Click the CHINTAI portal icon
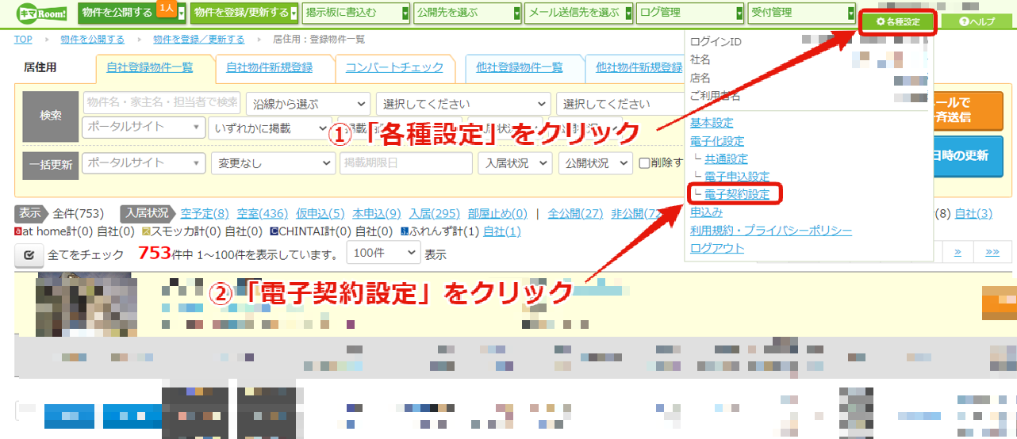 click(274, 232)
